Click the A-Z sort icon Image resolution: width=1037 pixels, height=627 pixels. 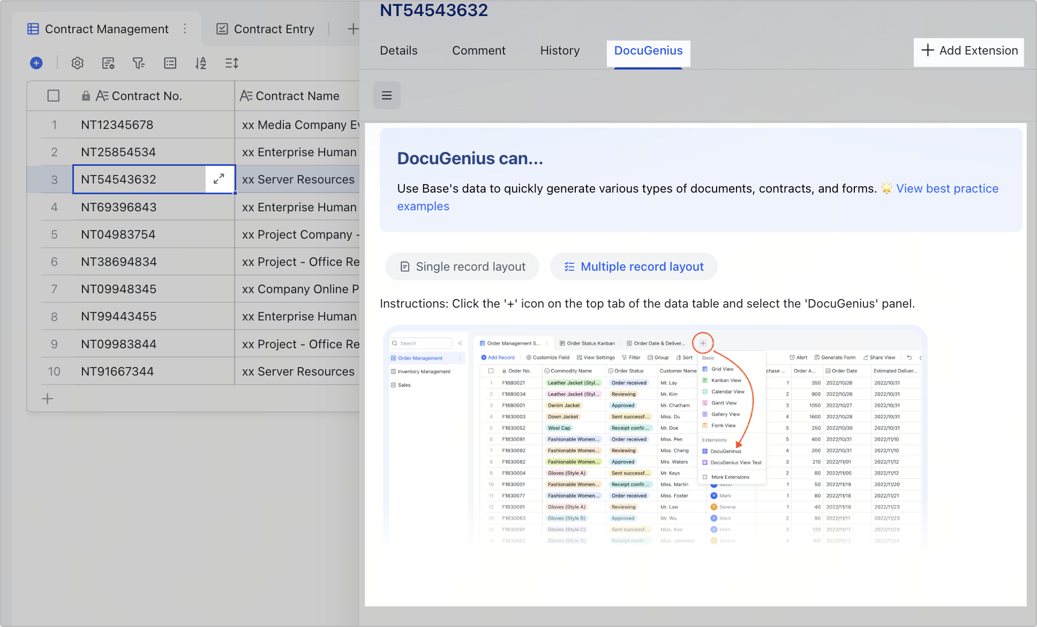201,63
